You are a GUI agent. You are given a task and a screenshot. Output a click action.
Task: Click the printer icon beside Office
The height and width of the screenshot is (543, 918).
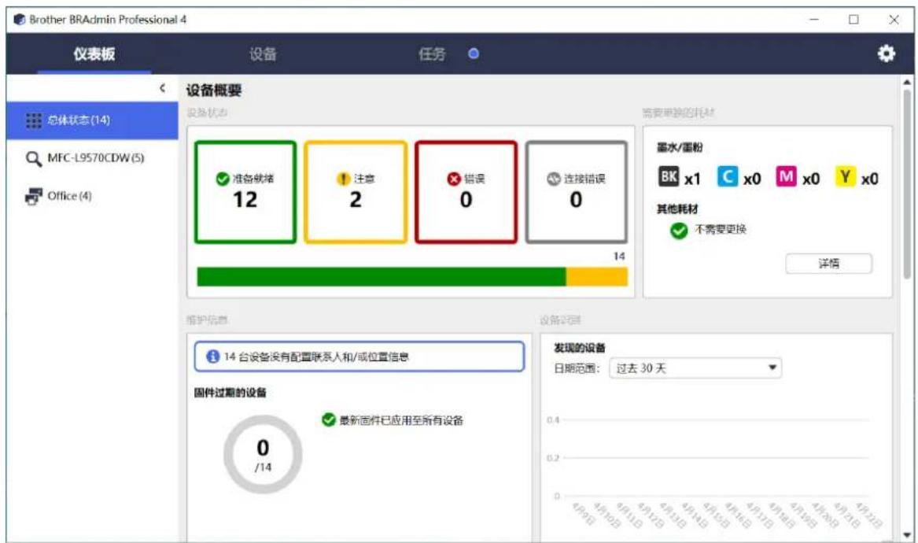(x=34, y=196)
